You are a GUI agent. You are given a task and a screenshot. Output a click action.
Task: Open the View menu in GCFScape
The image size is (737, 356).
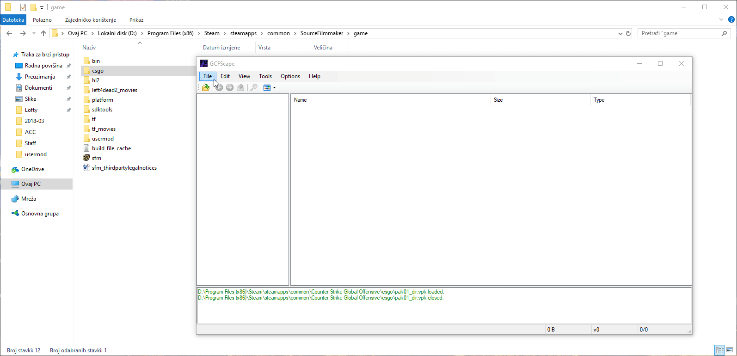coord(244,76)
